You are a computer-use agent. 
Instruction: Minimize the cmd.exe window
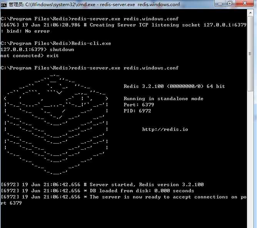220,3
